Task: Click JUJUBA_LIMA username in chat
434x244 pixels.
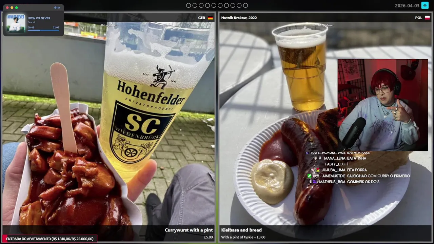Action: [333, 170]
